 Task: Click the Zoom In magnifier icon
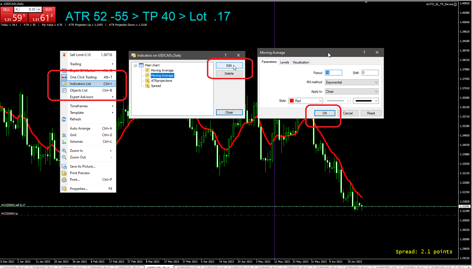click(x=64, y=151)
